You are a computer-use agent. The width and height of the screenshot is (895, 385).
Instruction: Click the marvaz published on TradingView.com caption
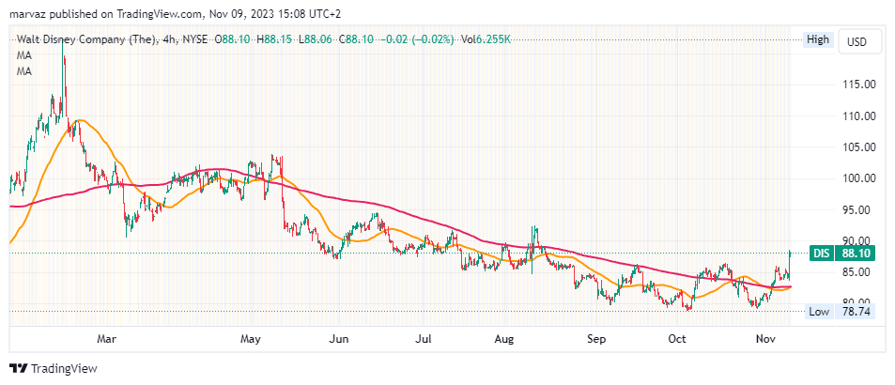[x=177, y=12]
